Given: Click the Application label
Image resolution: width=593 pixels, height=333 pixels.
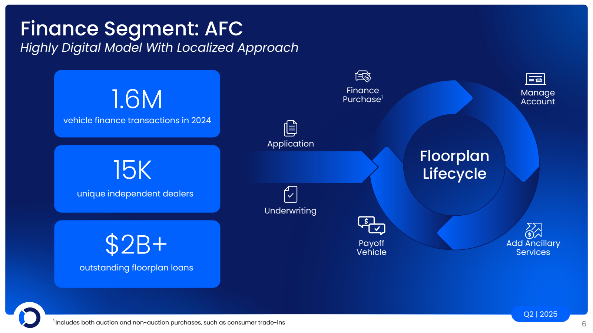Looking at the screenshot, I should pos(291,144).
